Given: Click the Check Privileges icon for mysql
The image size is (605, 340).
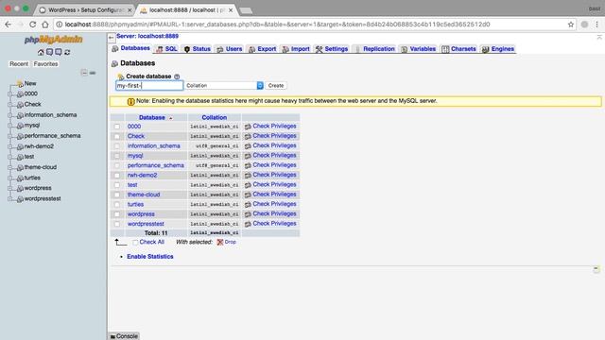Looking at the screenshot, I should 248,156.
